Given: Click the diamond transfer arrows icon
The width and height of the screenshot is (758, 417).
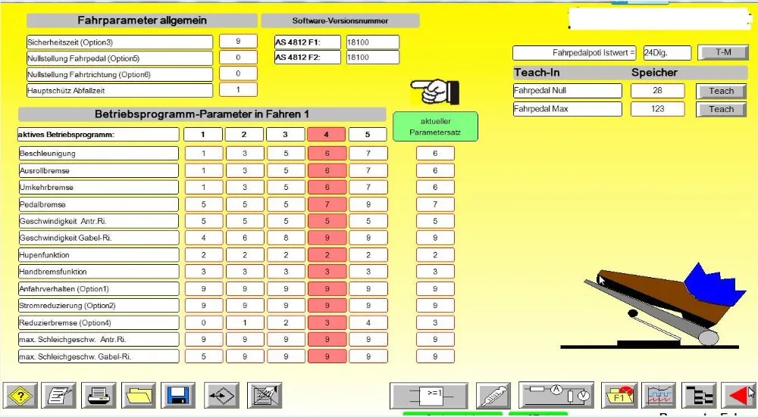Looking at the screenshot, I should click(x=221, y=396).
